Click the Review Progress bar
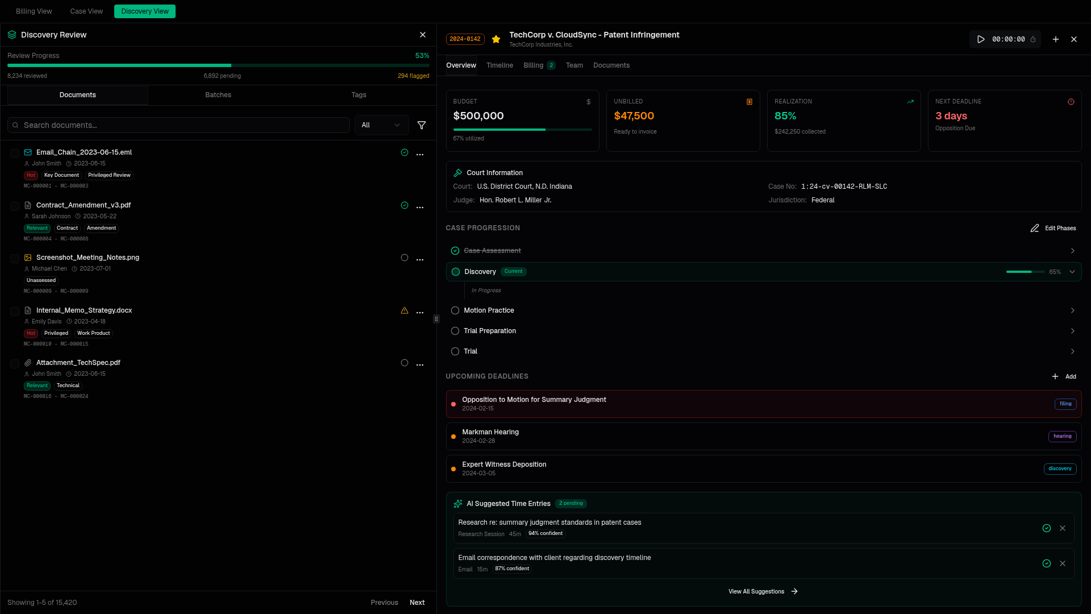1091x614 pixels. [218, 65]
